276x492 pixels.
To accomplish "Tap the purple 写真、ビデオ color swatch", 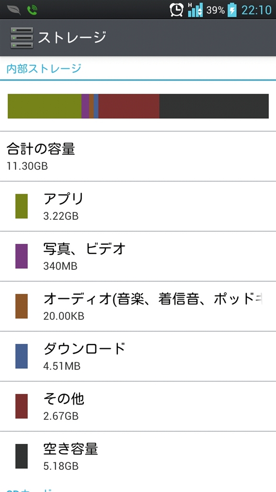I will pos(22,257).
